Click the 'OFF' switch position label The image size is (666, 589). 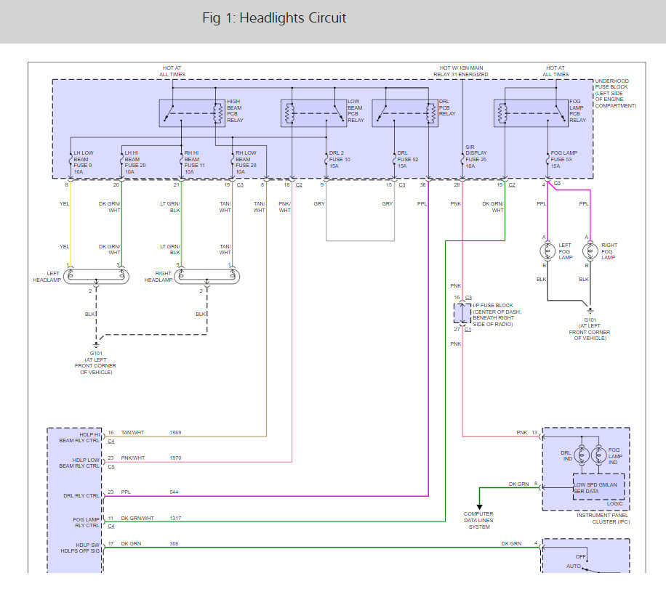581,556
